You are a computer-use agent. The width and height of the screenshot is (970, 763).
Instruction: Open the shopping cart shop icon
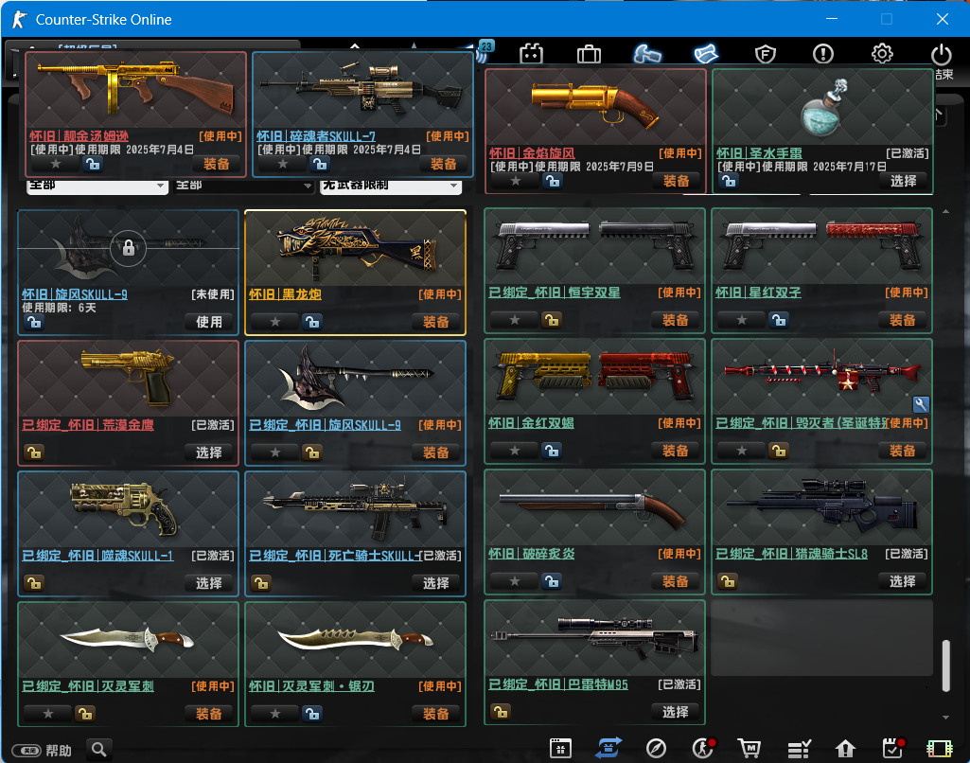click(750, 749)
